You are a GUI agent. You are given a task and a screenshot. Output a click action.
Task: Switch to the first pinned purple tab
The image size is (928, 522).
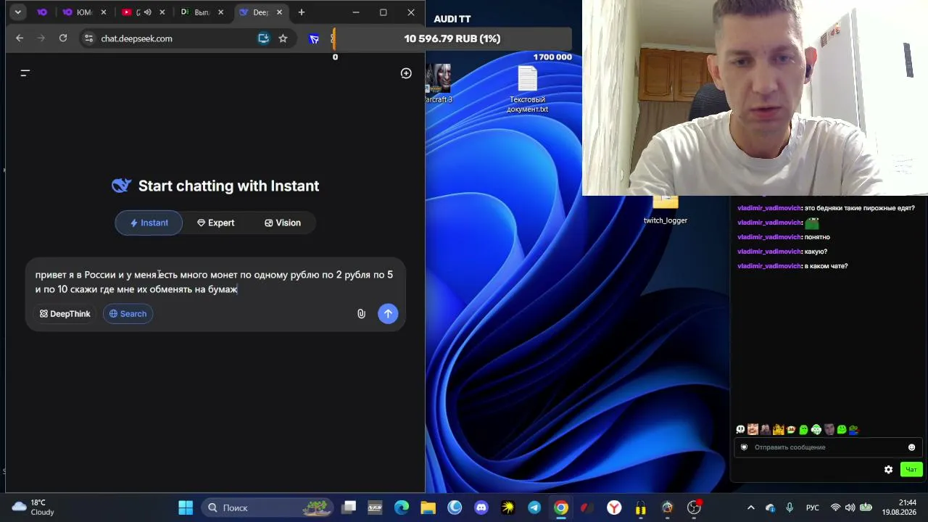42,12
